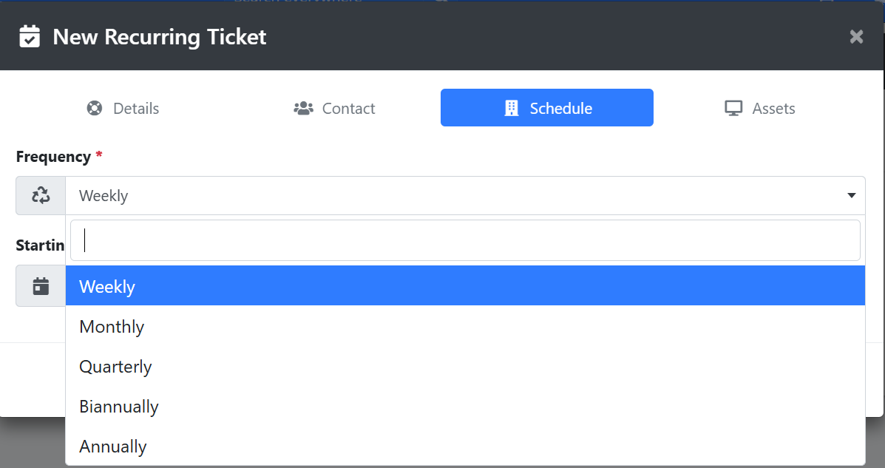This screenshot has height=468, width=885.
Task: Close the New Recurring Ticket dialog
Action: tap(856, 37)
